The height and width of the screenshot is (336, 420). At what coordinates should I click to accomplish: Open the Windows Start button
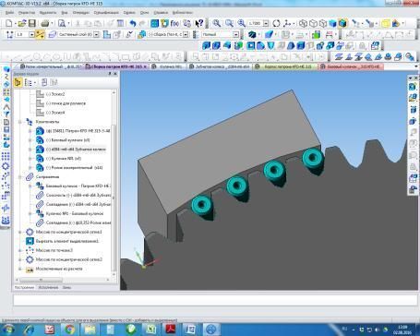[x=8, y=330]
